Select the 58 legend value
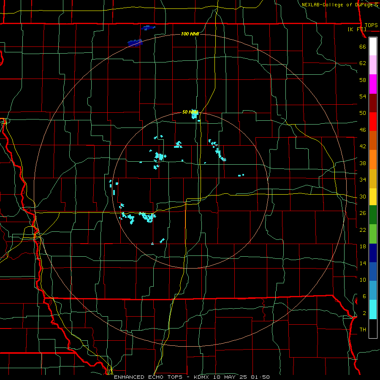380x380 pixels. 363,80
